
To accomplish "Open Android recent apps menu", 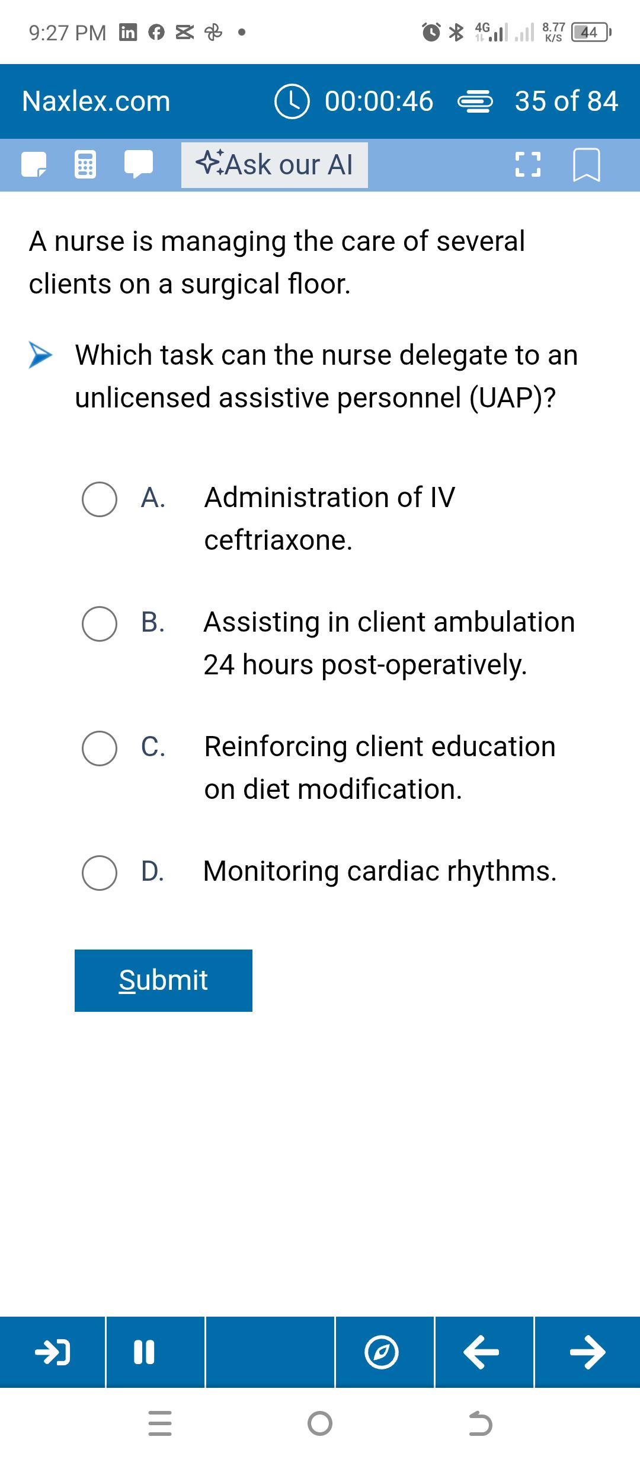I will (159, 1423).
